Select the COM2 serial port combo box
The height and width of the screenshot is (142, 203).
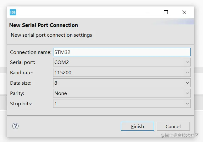pyautogui.click(x=119, y=62)
